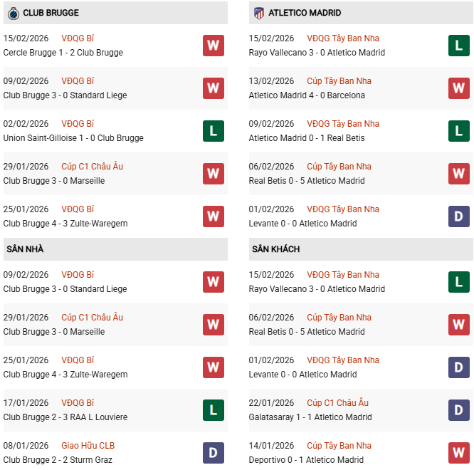The image size is (474, 470).
Task: Click the D badge for Sturm Graz match
Action: click(x=213, y=453)
